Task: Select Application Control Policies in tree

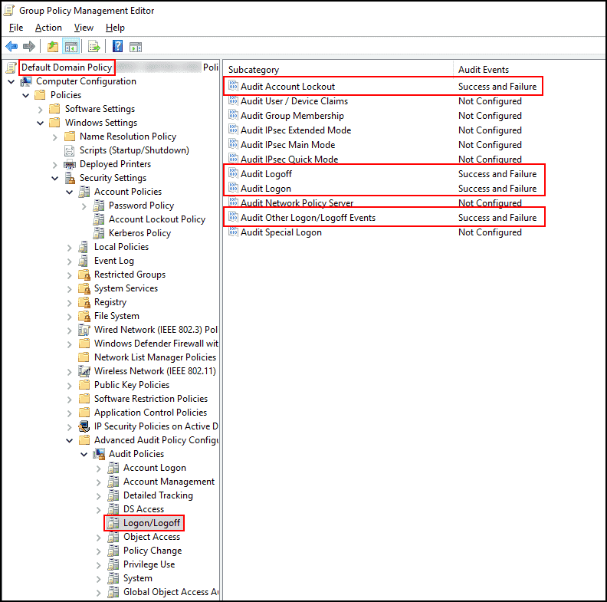Action: pyautogui.click(x=150, y=413)
